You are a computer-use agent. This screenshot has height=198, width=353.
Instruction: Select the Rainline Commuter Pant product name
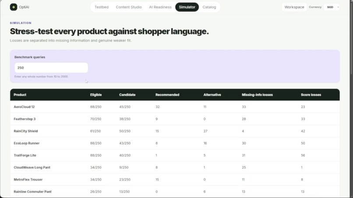pos(32,192)
